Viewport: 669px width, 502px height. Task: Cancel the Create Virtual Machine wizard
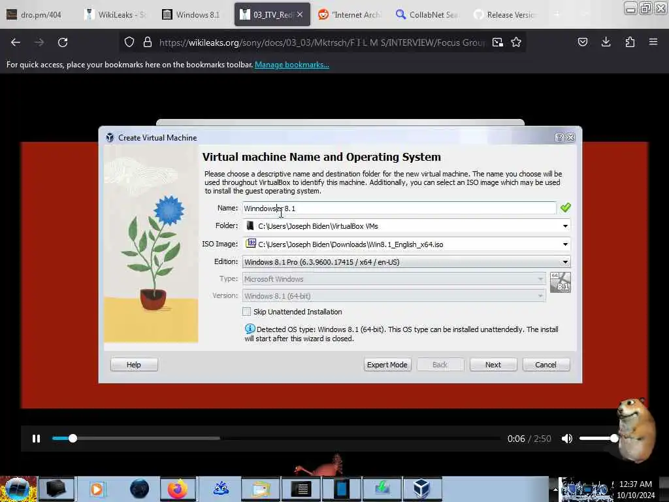click(x=546, y=365)
